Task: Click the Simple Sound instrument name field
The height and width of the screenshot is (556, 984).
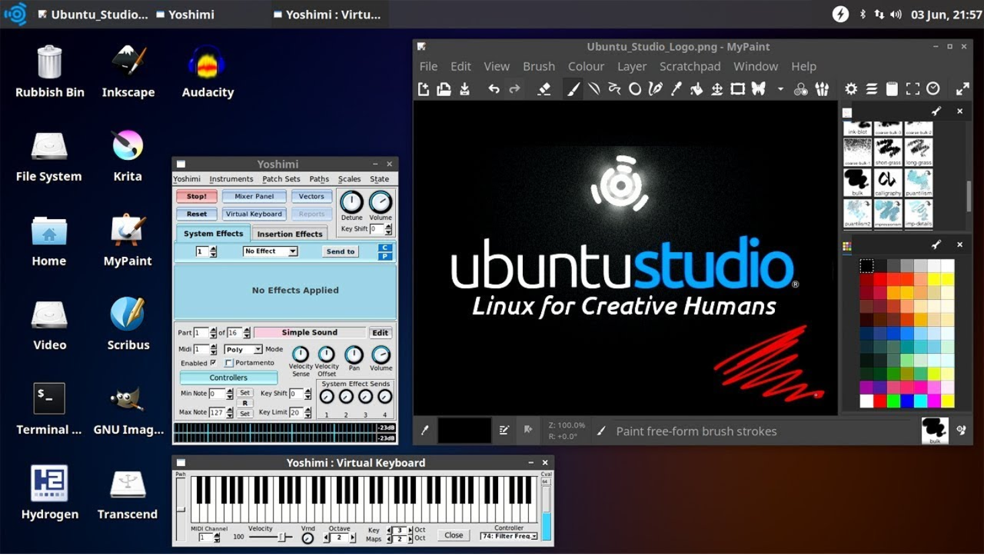Action: point(310,333)
